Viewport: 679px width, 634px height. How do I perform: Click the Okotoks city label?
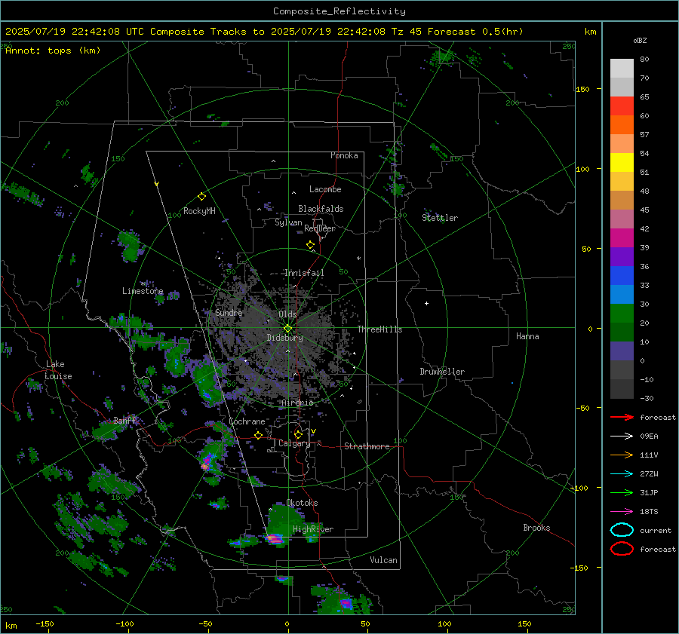click(x=302, y=504)
